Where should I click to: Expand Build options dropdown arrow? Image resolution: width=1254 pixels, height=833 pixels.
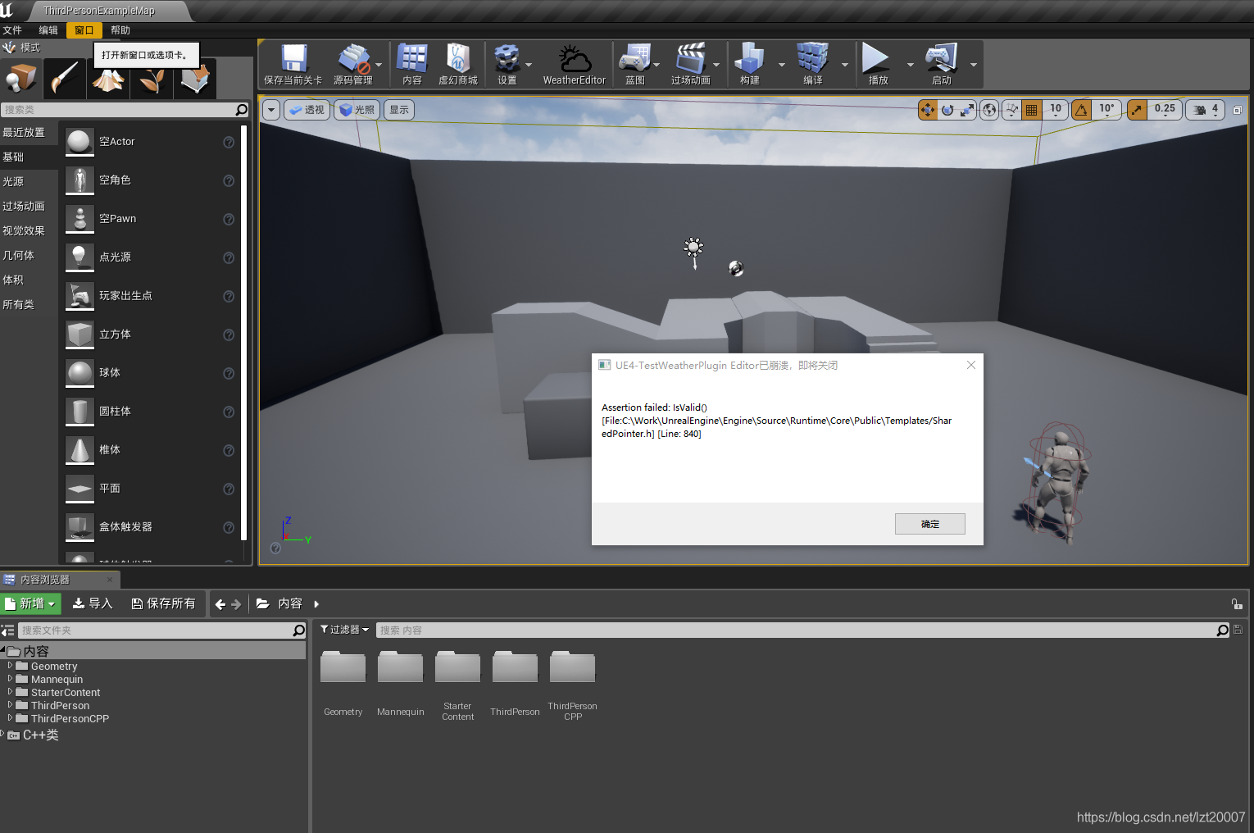pyautogui.click(x=781, y=65)
